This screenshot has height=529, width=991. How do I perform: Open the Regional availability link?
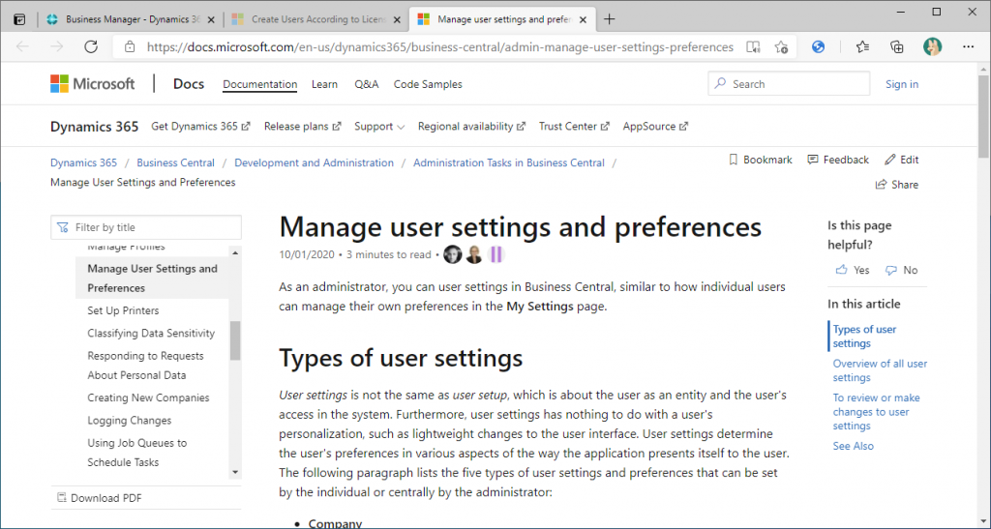click(x=471, y=127)
